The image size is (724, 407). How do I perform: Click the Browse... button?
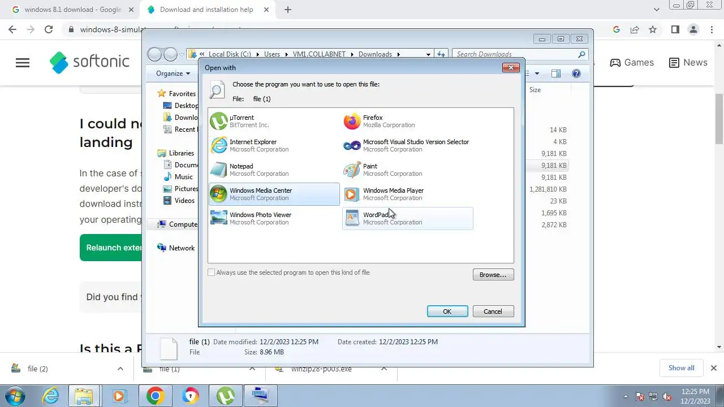(x=493, y=275)
